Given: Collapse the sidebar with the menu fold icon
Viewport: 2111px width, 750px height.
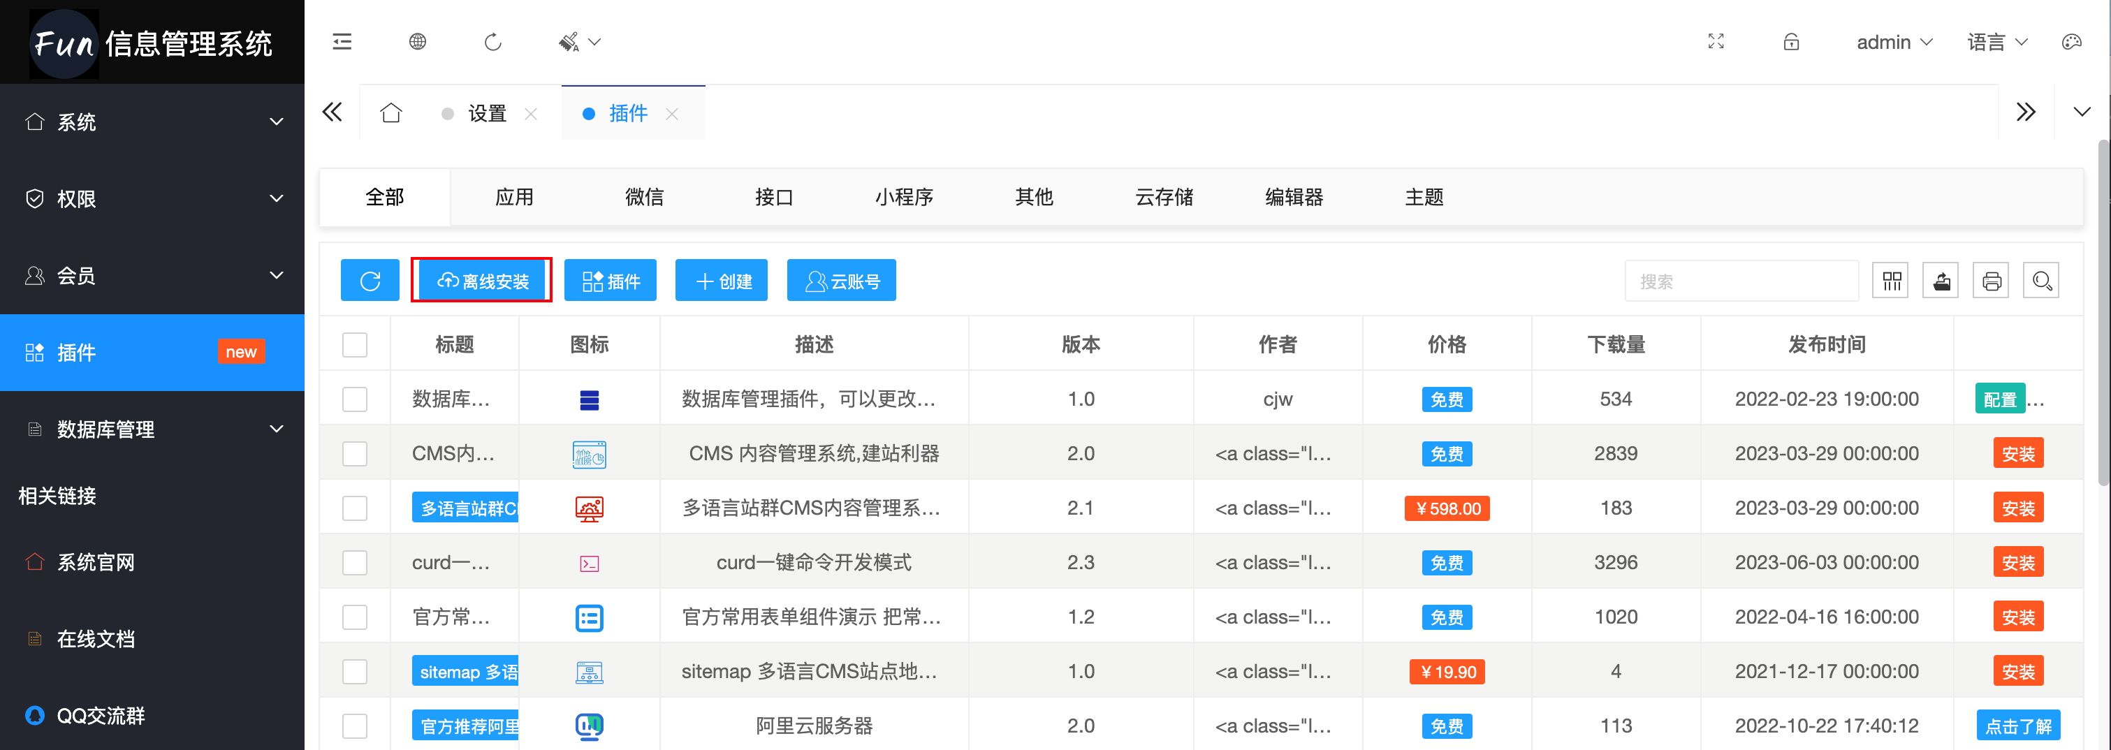Looking at the screenshot, I should point(342,42).
